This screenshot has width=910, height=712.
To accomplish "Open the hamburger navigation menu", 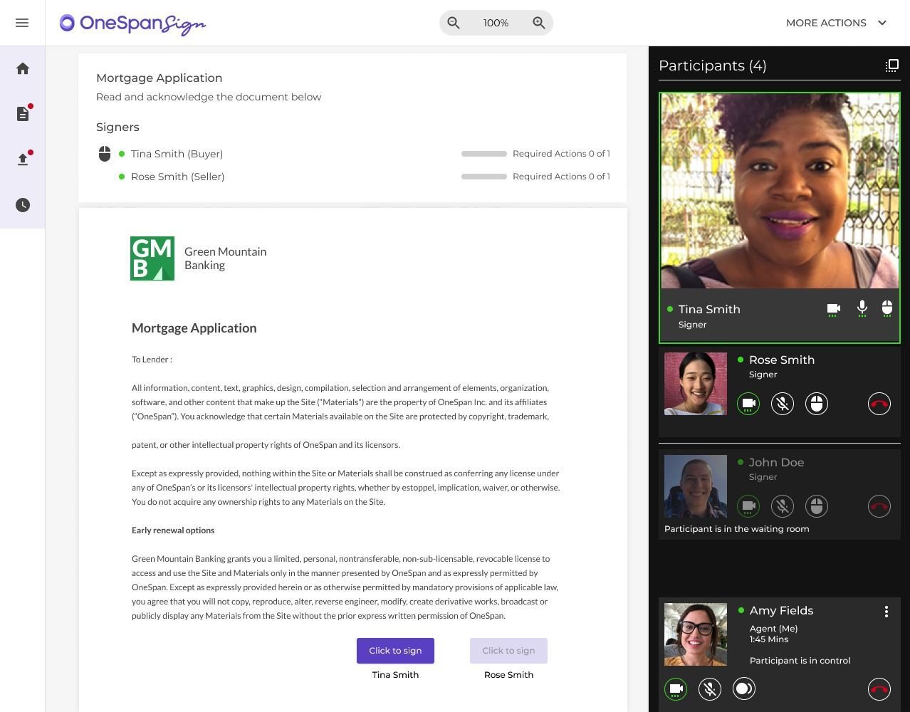I will 22,23.
